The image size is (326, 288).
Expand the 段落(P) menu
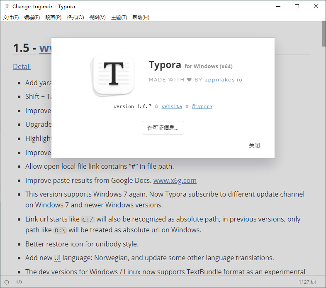(x=53, y=17)
